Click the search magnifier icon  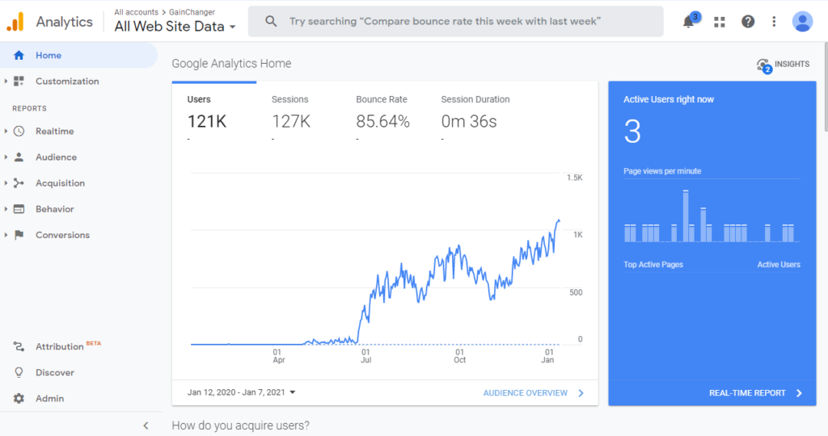(271, 22)
